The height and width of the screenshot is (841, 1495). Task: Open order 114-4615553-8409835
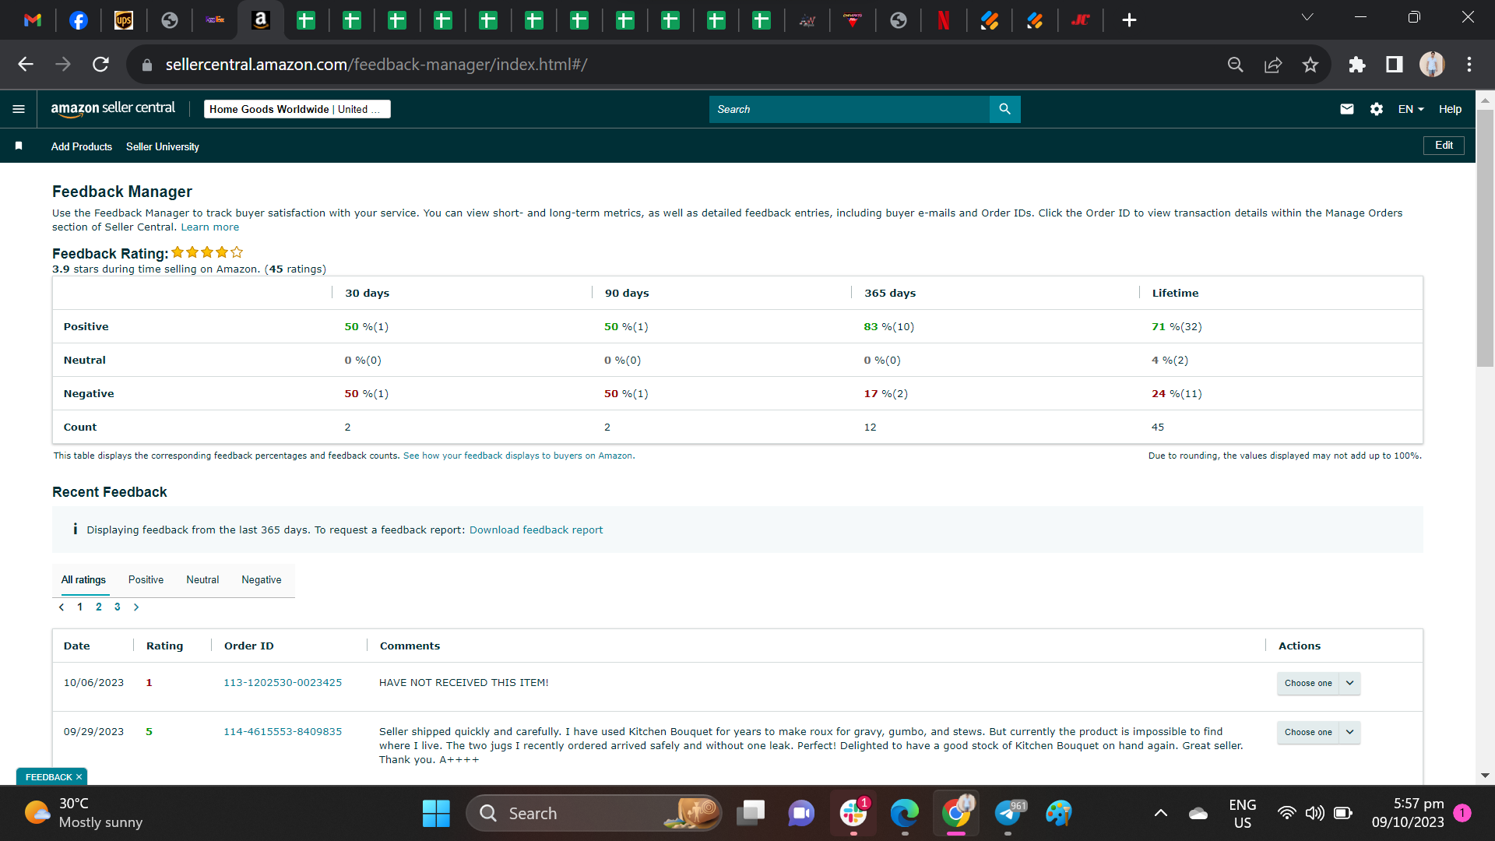283,731
